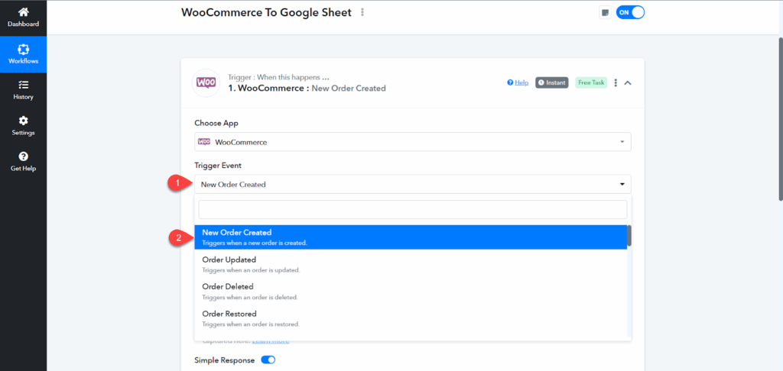Select New Order Created option
Image resolution: width=783 pixels, height=371 pixels.
coord(411,237)
